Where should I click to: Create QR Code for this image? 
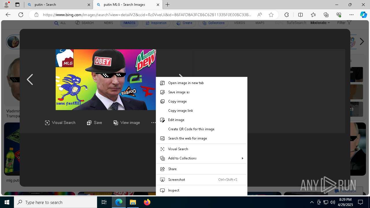pos(201,129)
